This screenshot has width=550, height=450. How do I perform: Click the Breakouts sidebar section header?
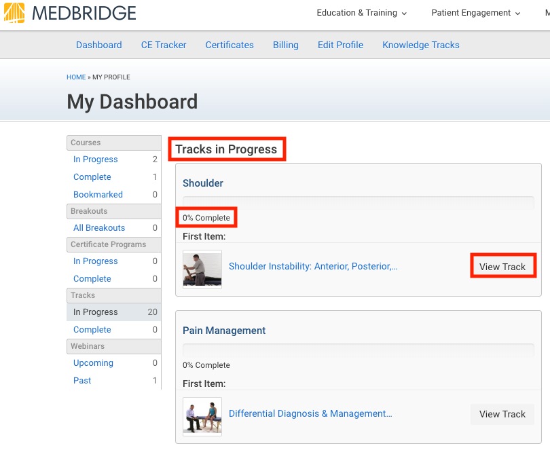pos(113,211)
